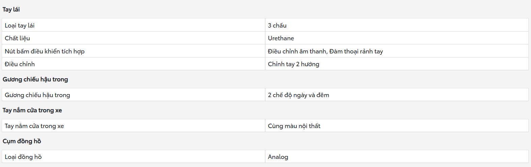
Task: Click the empty area right of Urethane
Action: [x=411, y=38]
